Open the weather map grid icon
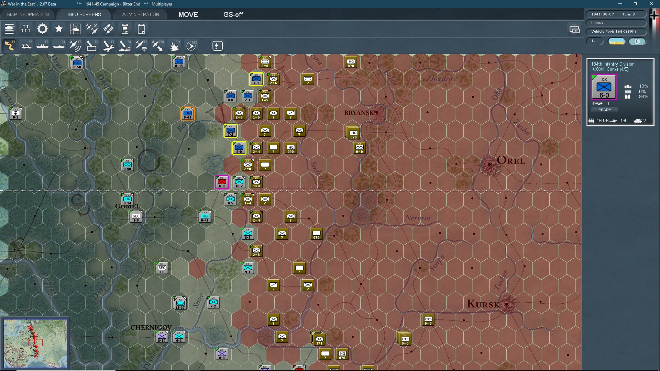 pyautogui.click(x=75, y=29)
